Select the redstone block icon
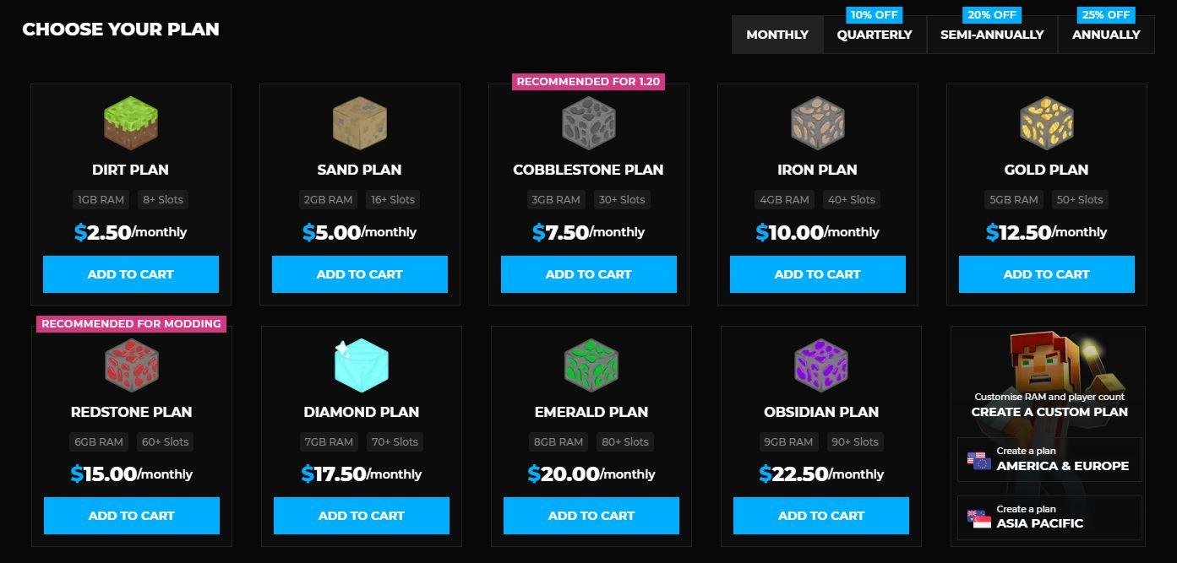The image size is (1177, 563). (x=131, y=365)
